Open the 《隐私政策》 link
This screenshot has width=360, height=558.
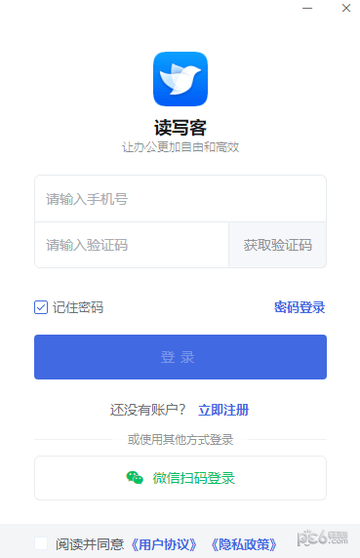tap(244, 544)
